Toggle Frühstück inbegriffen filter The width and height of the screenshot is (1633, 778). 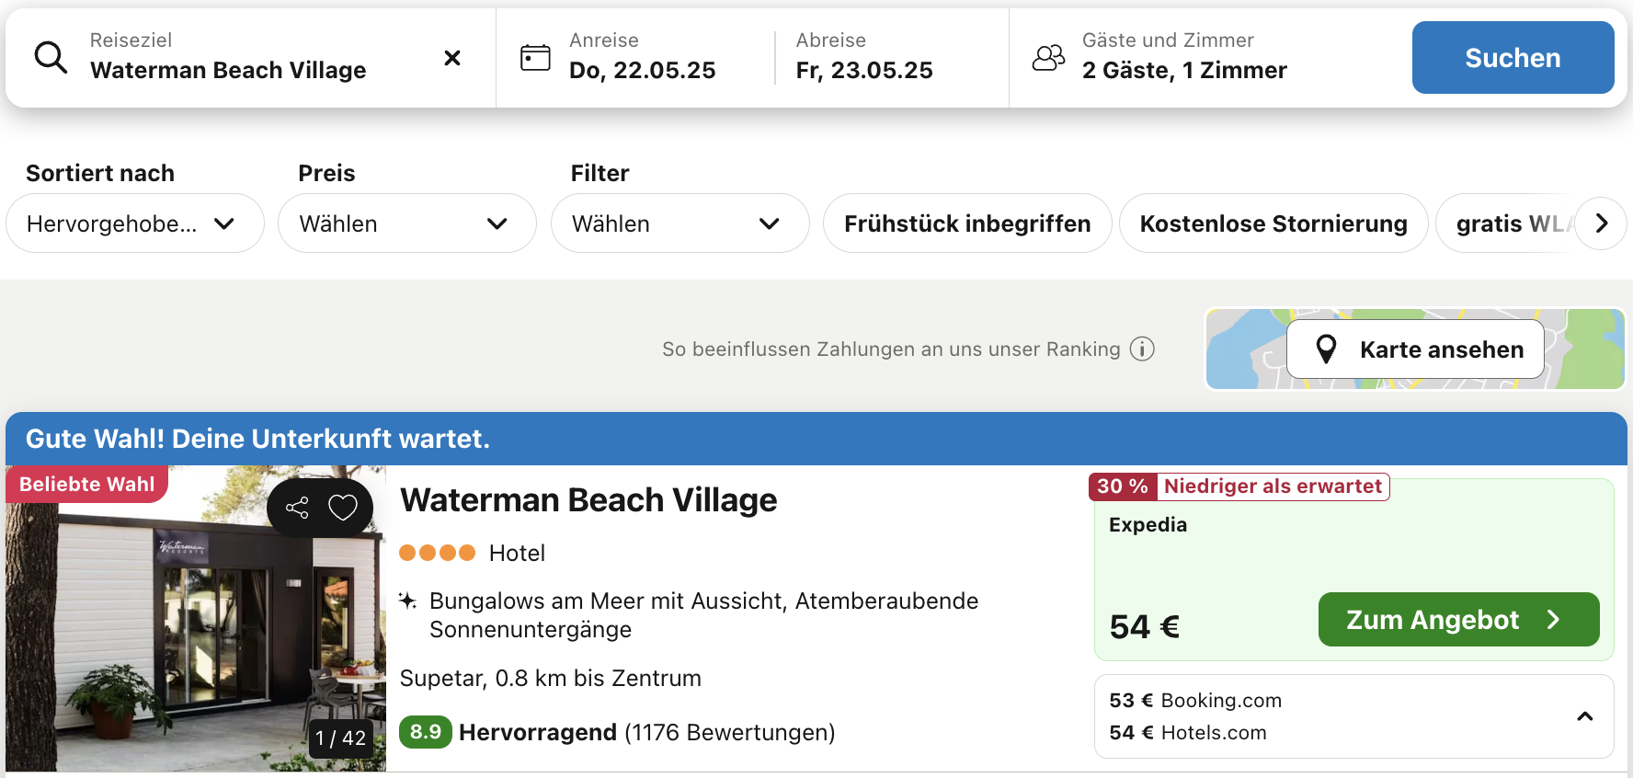(967, 223)
